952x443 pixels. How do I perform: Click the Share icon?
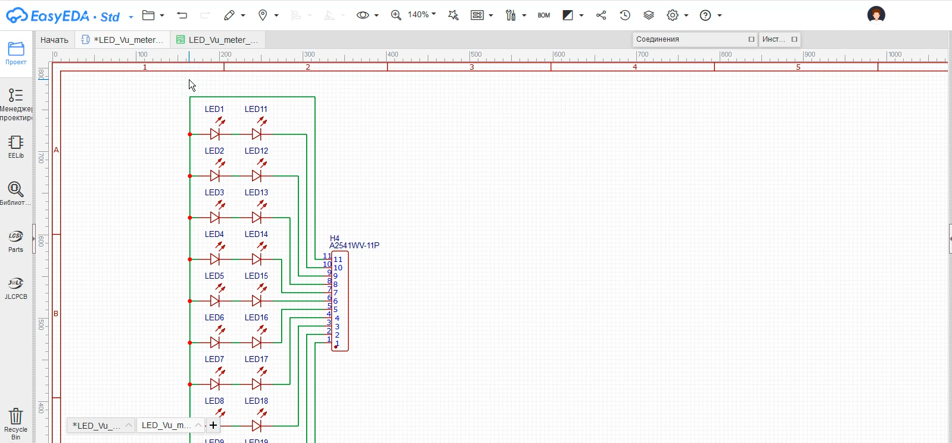601,15
